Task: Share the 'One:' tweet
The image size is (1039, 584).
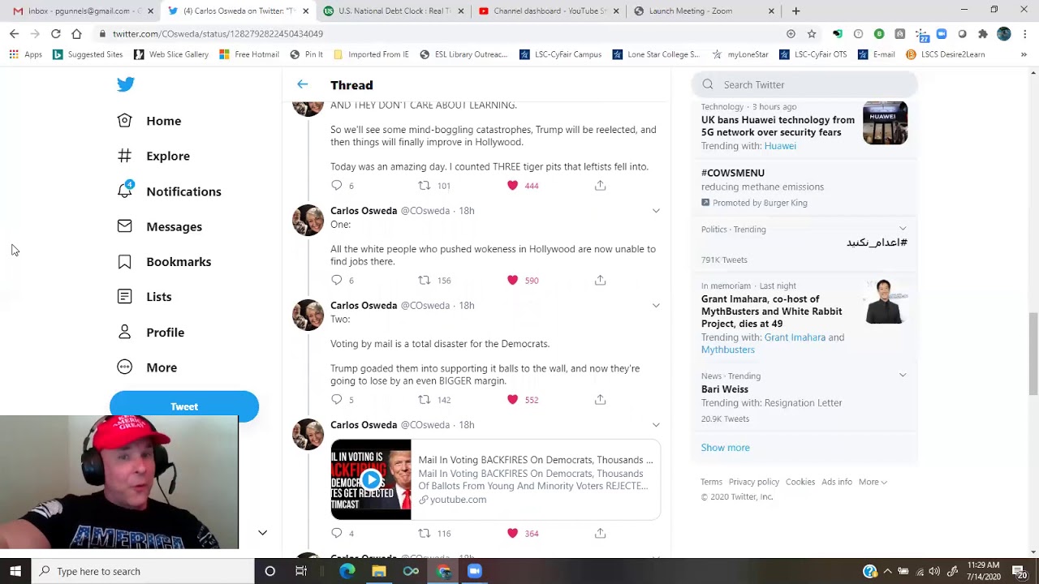Action: pyautogui.click(x=600, y=280)
